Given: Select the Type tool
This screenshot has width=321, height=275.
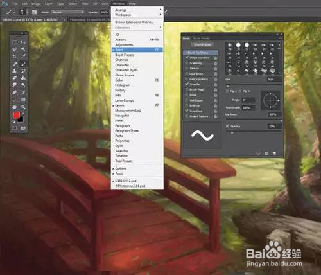Looking at the screenshot, I should (23, 93).
